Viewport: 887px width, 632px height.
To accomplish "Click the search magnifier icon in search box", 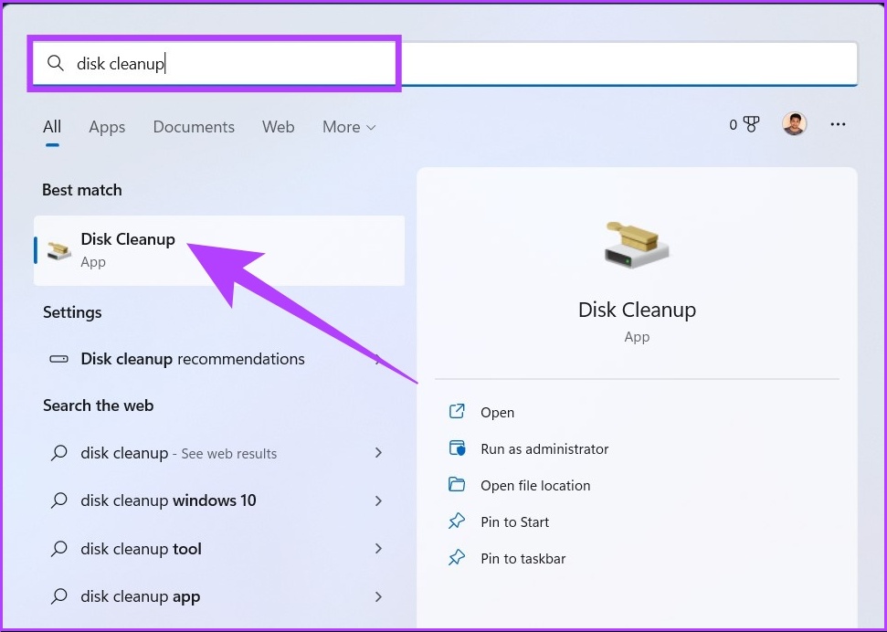I will (x=56, y=63).
